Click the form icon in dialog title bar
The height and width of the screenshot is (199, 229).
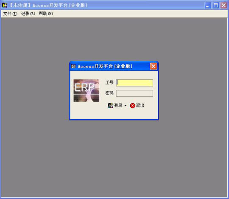pyautogui.click(x=73, y=66)
